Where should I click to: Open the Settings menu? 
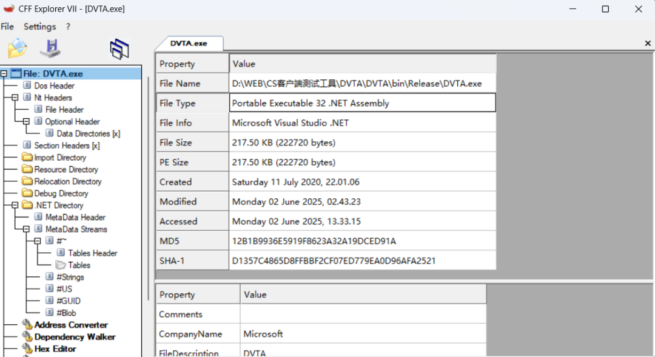(x=39, y=26)
